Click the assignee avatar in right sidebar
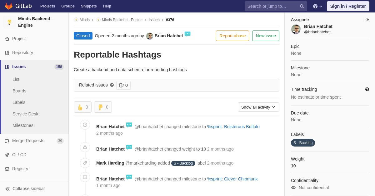Image resolution: width=375 pixels, height=196 pixels. coord(296,29)
